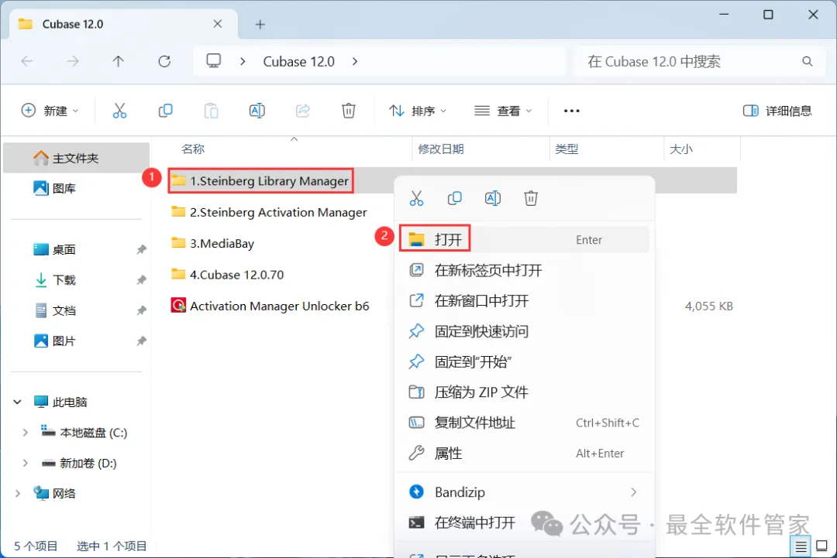Add a new tab with the plus button
Image resolution: width=837 pixels, height=558 pixels.
click(260, 25)
